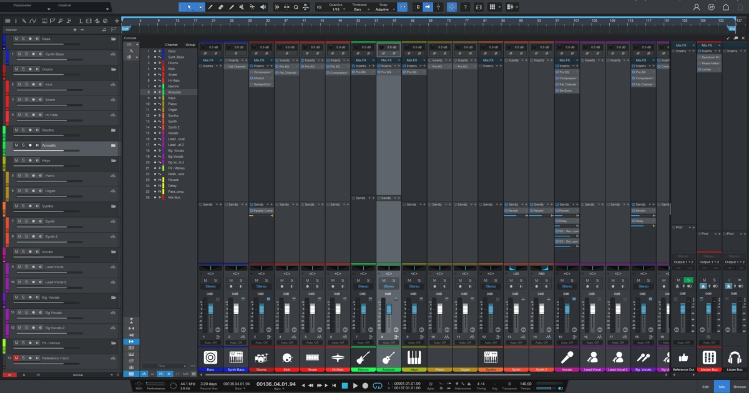Click the Listen Bus headphones icon
749x393 pixels.
734,357
